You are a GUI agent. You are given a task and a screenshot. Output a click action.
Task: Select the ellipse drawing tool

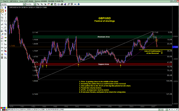click(x=5, y=21)
